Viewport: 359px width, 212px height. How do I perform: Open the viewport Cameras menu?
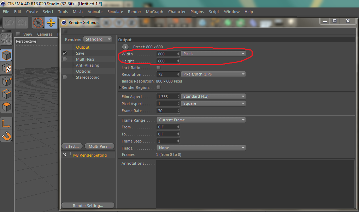45,34
